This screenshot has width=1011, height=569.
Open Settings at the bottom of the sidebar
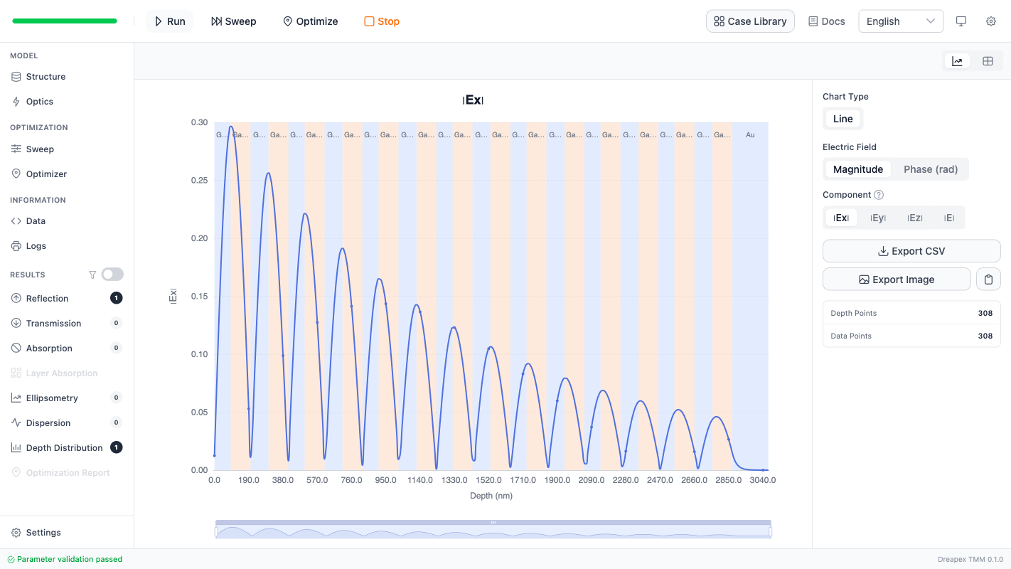click(x=43, y=532)
